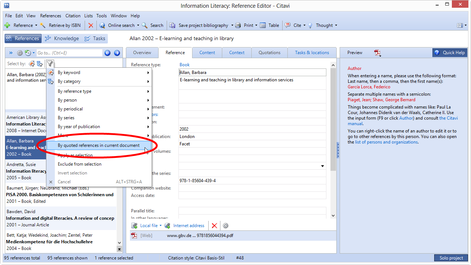
Task: Click the Search magnifier icon
Action: pyautogui.click(x=145, y=25)
